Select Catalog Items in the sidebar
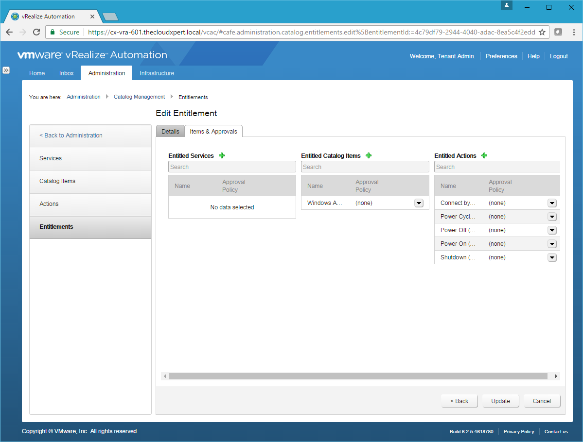 pyautogui.click(x=57, y=181)
